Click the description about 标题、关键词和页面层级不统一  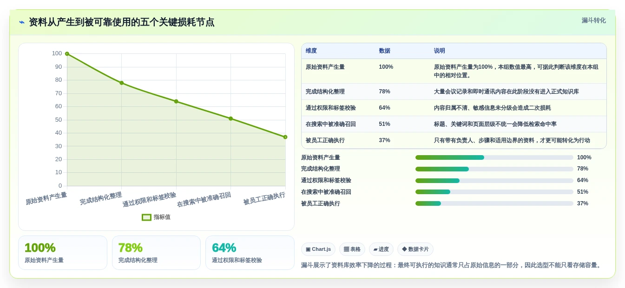(x=495, y=124)
